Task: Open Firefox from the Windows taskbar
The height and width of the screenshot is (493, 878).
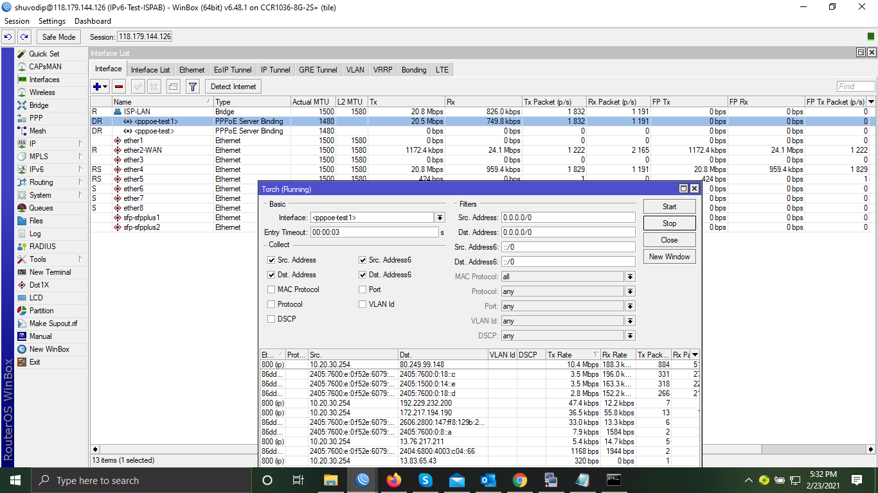Action: (393, 480)
